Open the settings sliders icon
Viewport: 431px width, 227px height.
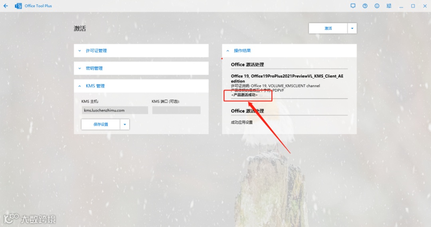pyautogui.click(x=389, y=6)
